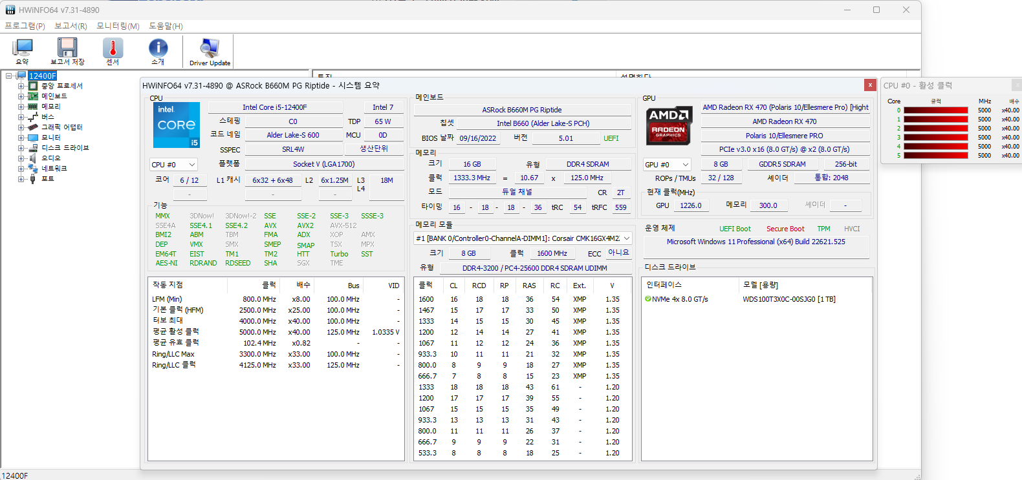The image size is (1022, 480).
Task: Open the 센서 sensors thermometer icon
Action: (x=113, y=48)
